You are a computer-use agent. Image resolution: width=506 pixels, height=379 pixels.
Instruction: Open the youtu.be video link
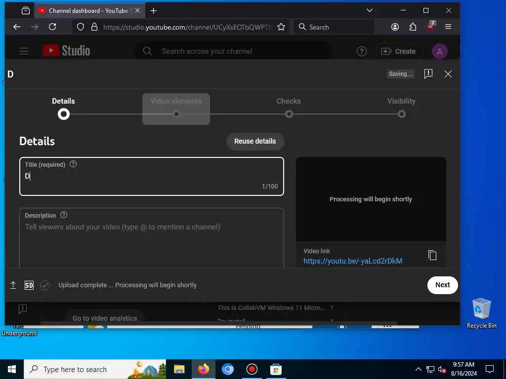coord(353,261)
